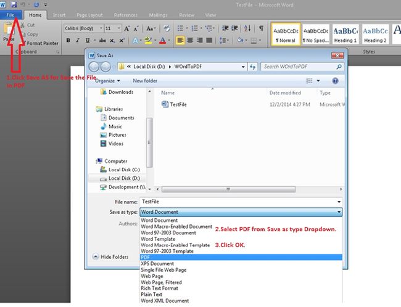Click the New folder button
The image size is (401, 307).
[x=145, y=81]
